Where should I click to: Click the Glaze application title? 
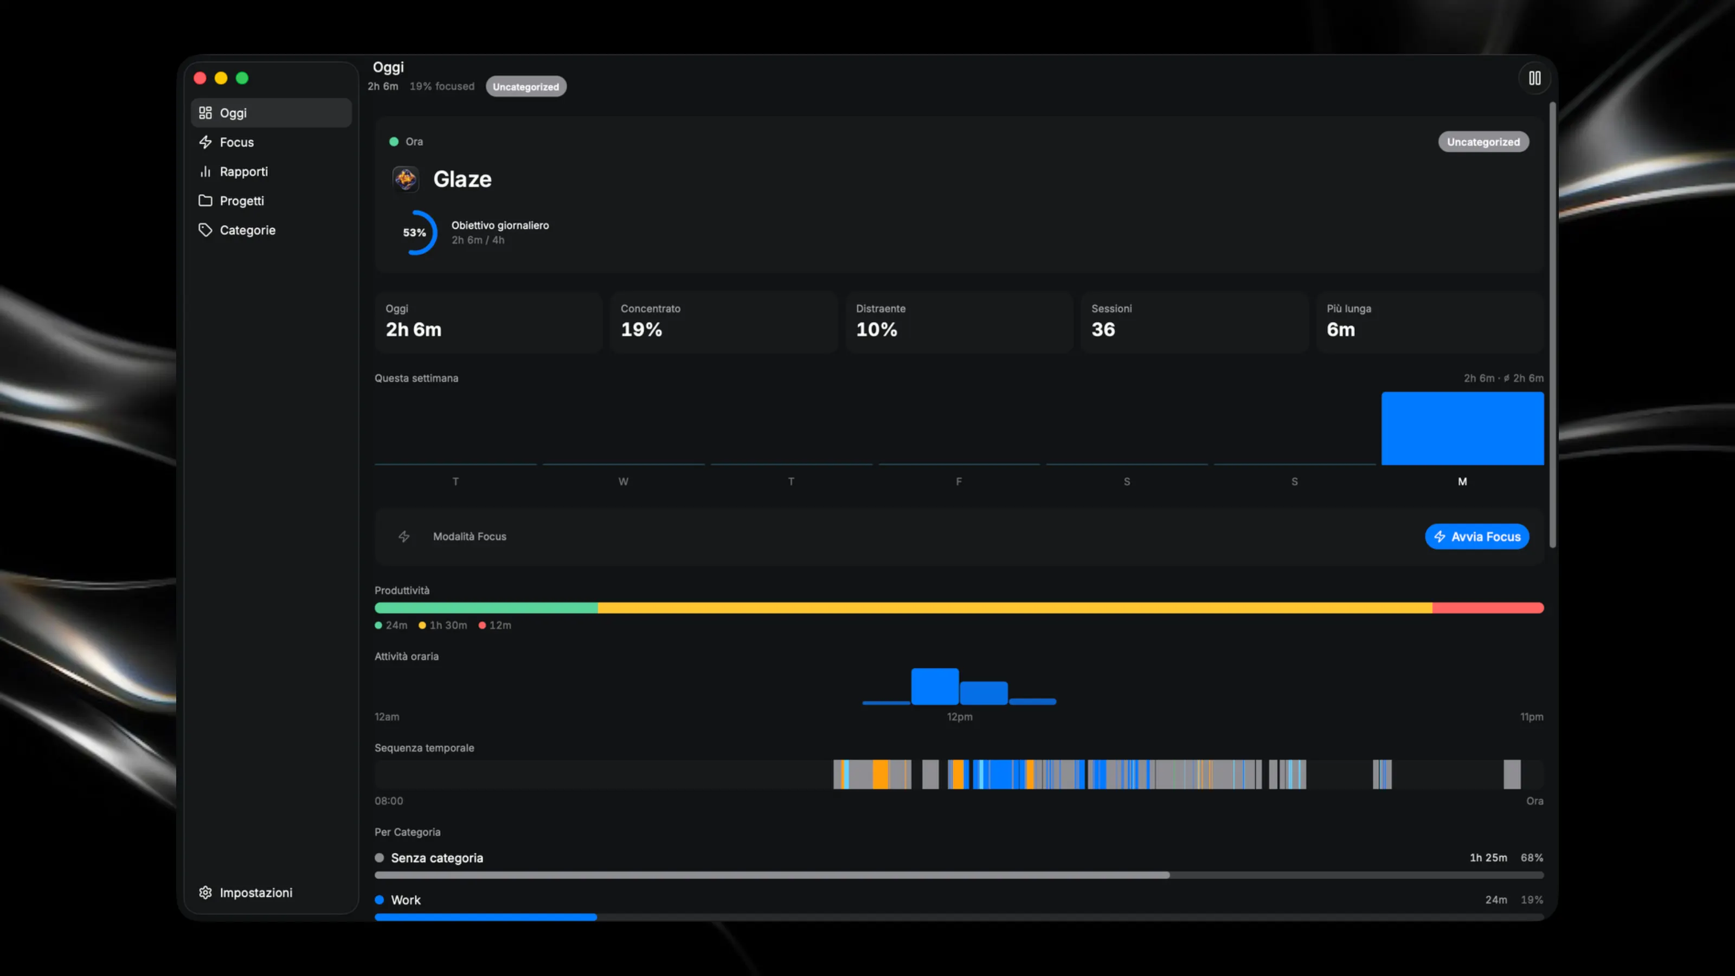(x=462, y=179)
